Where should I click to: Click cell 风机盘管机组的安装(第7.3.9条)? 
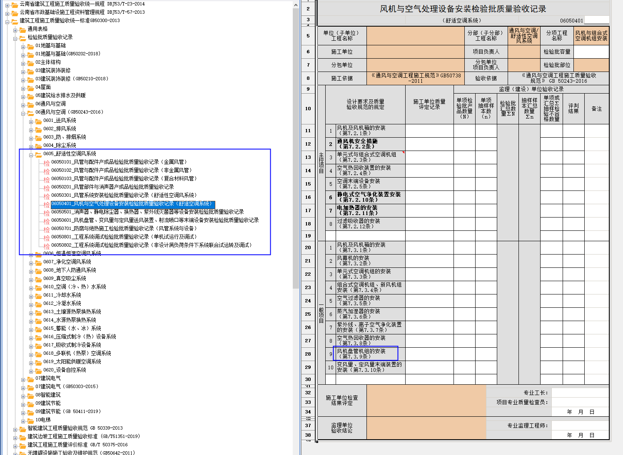point(371,354)
